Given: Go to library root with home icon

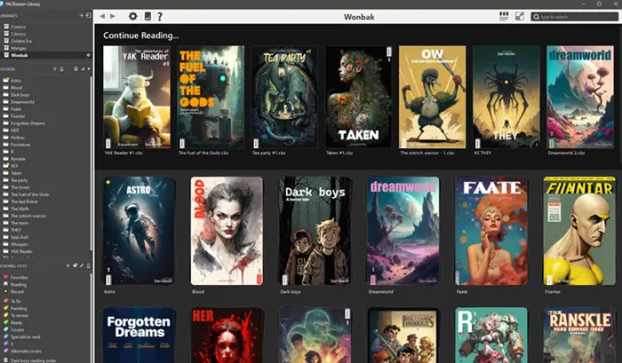Looking at the screenshot, I should tap(76, 69).
